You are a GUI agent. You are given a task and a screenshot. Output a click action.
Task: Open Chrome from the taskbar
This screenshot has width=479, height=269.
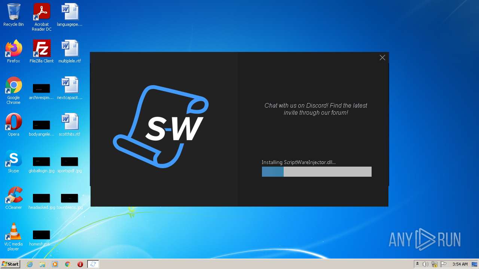coord(68,264)
